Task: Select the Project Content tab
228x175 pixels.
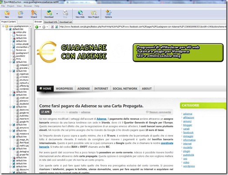Action: click(x=8, y=22)
